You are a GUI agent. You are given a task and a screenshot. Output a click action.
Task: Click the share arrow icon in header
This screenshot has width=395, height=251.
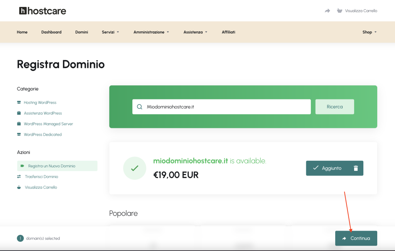coord(327,11)
